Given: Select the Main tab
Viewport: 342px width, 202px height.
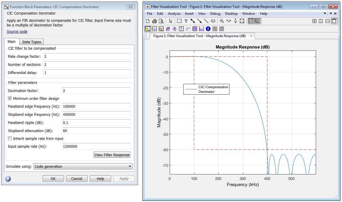Looking at the screenshot, I should (12, 42).
